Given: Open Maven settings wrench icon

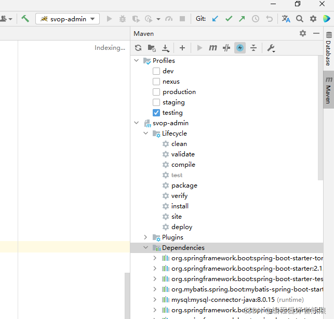Looking at the screenshot, I should 271,48.
